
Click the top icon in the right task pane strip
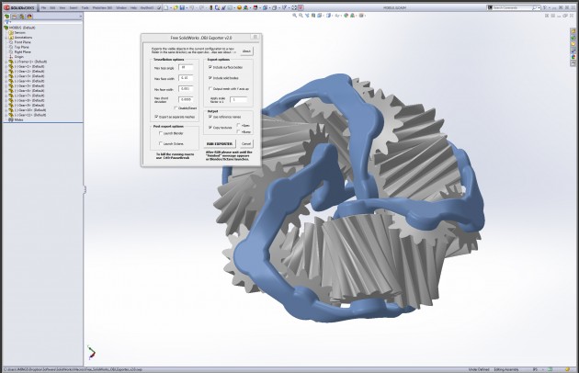pos(573,32)
